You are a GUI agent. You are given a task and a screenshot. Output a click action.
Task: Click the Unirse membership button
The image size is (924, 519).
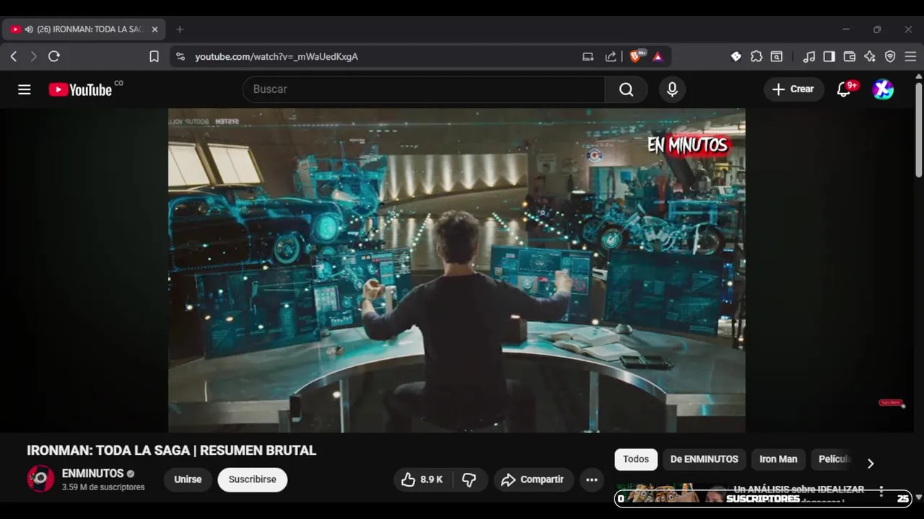(x=188, y=479)
